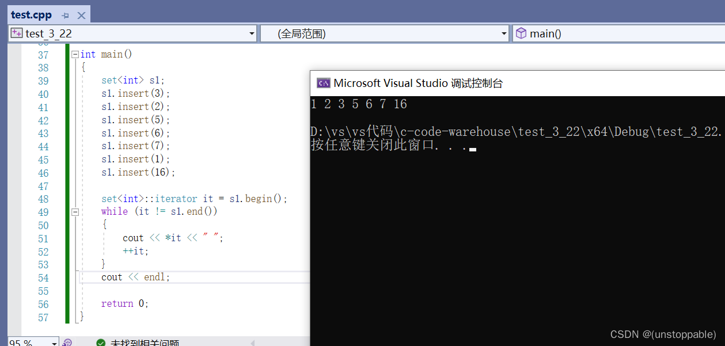Pin the test.cpp tab

tap(65, 16)
